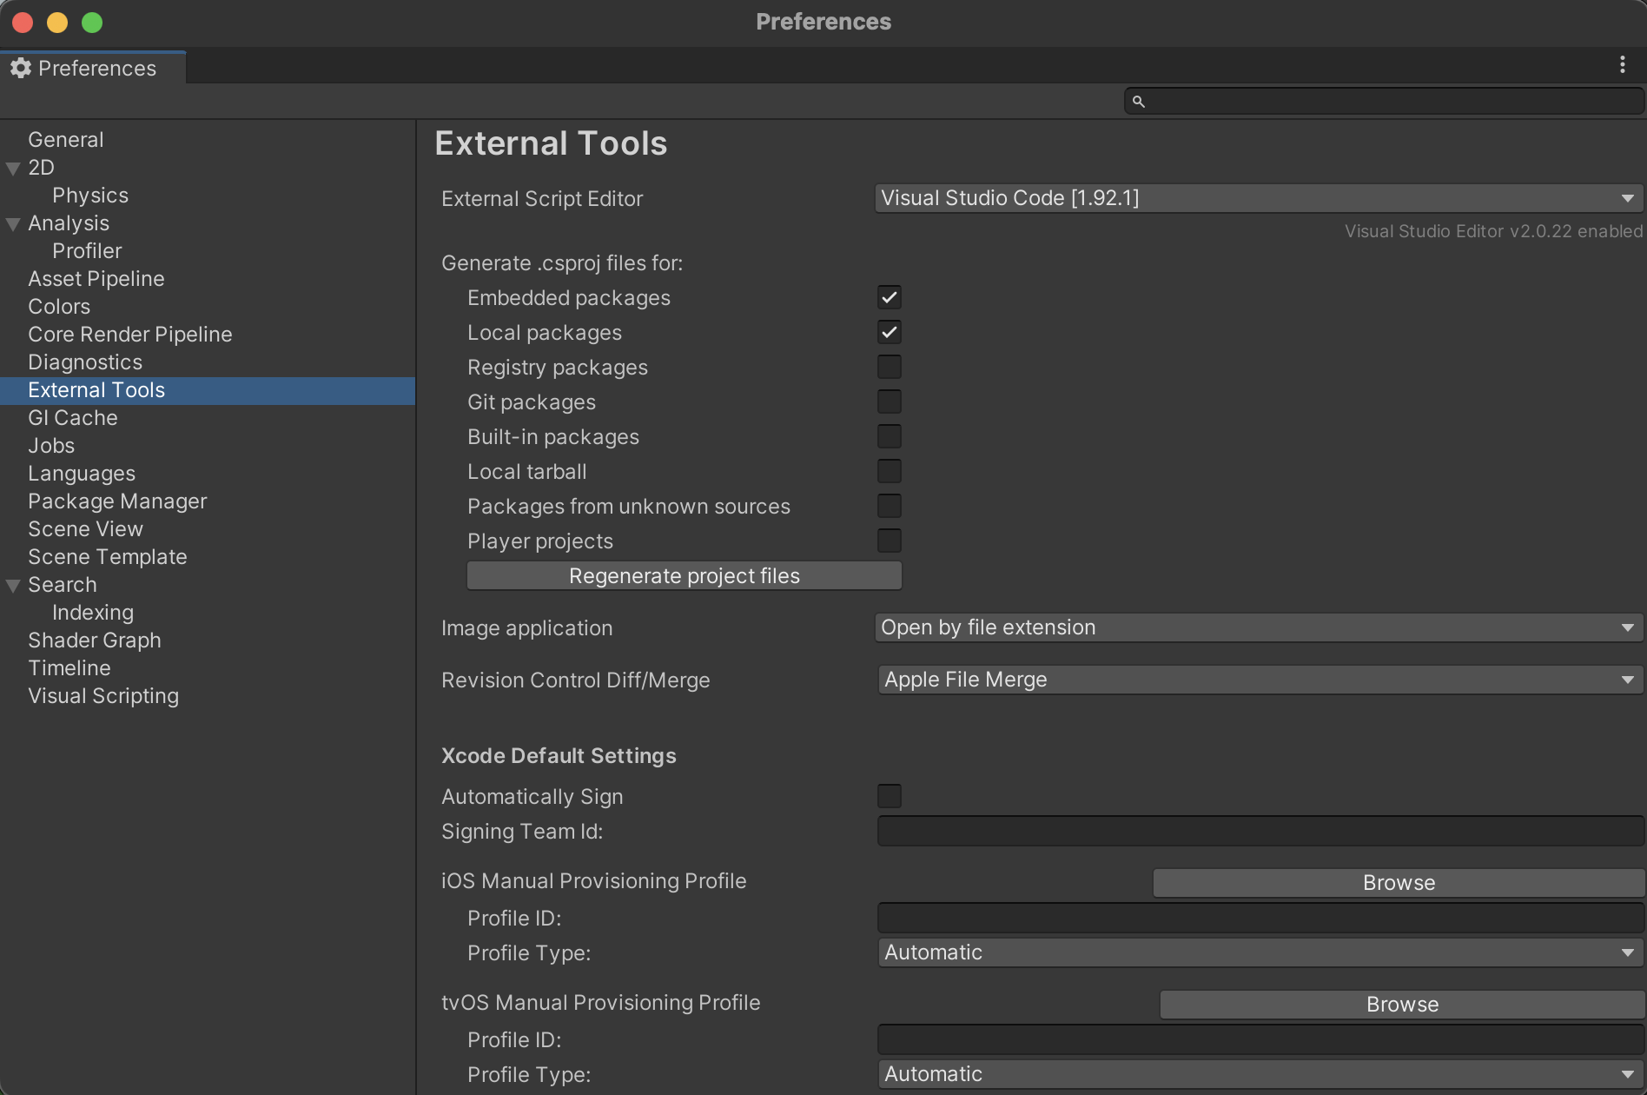Open the Image application dropdown

pos(1258,627)
